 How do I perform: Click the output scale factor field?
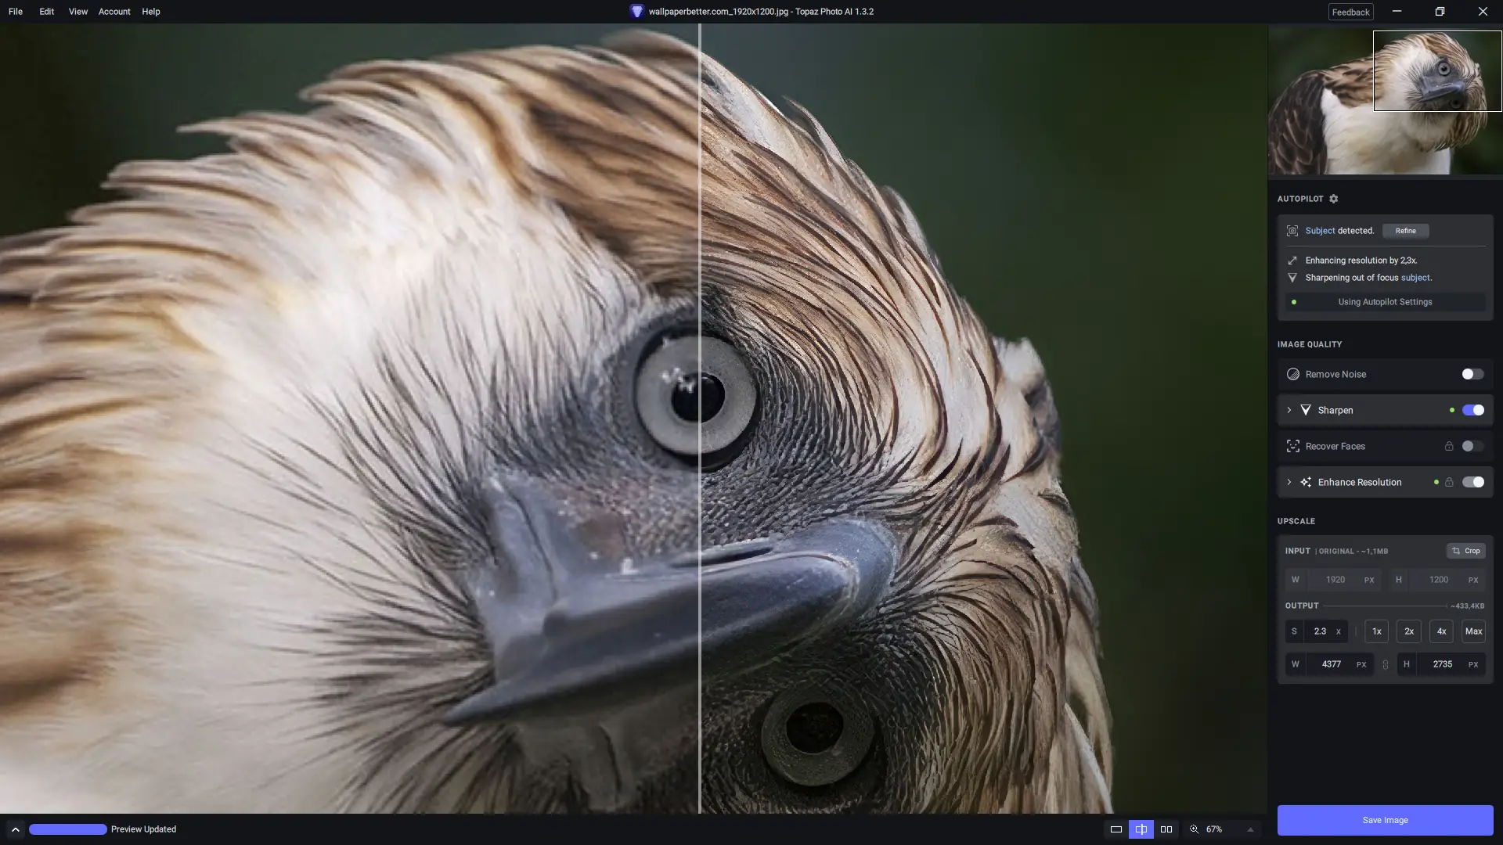1321,631
